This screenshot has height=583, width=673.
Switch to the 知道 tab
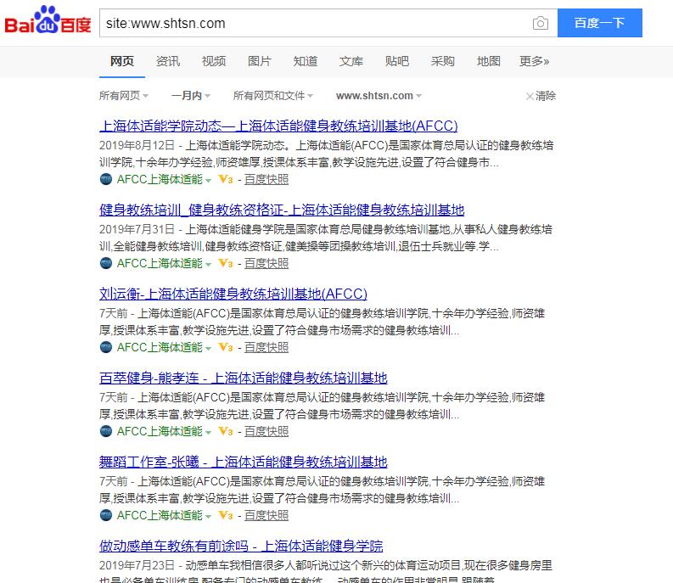pyautogui.click(x=306, y=61)
